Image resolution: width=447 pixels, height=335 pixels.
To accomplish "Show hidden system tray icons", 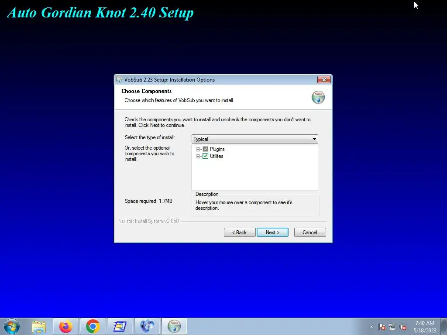I will point(371,327).
